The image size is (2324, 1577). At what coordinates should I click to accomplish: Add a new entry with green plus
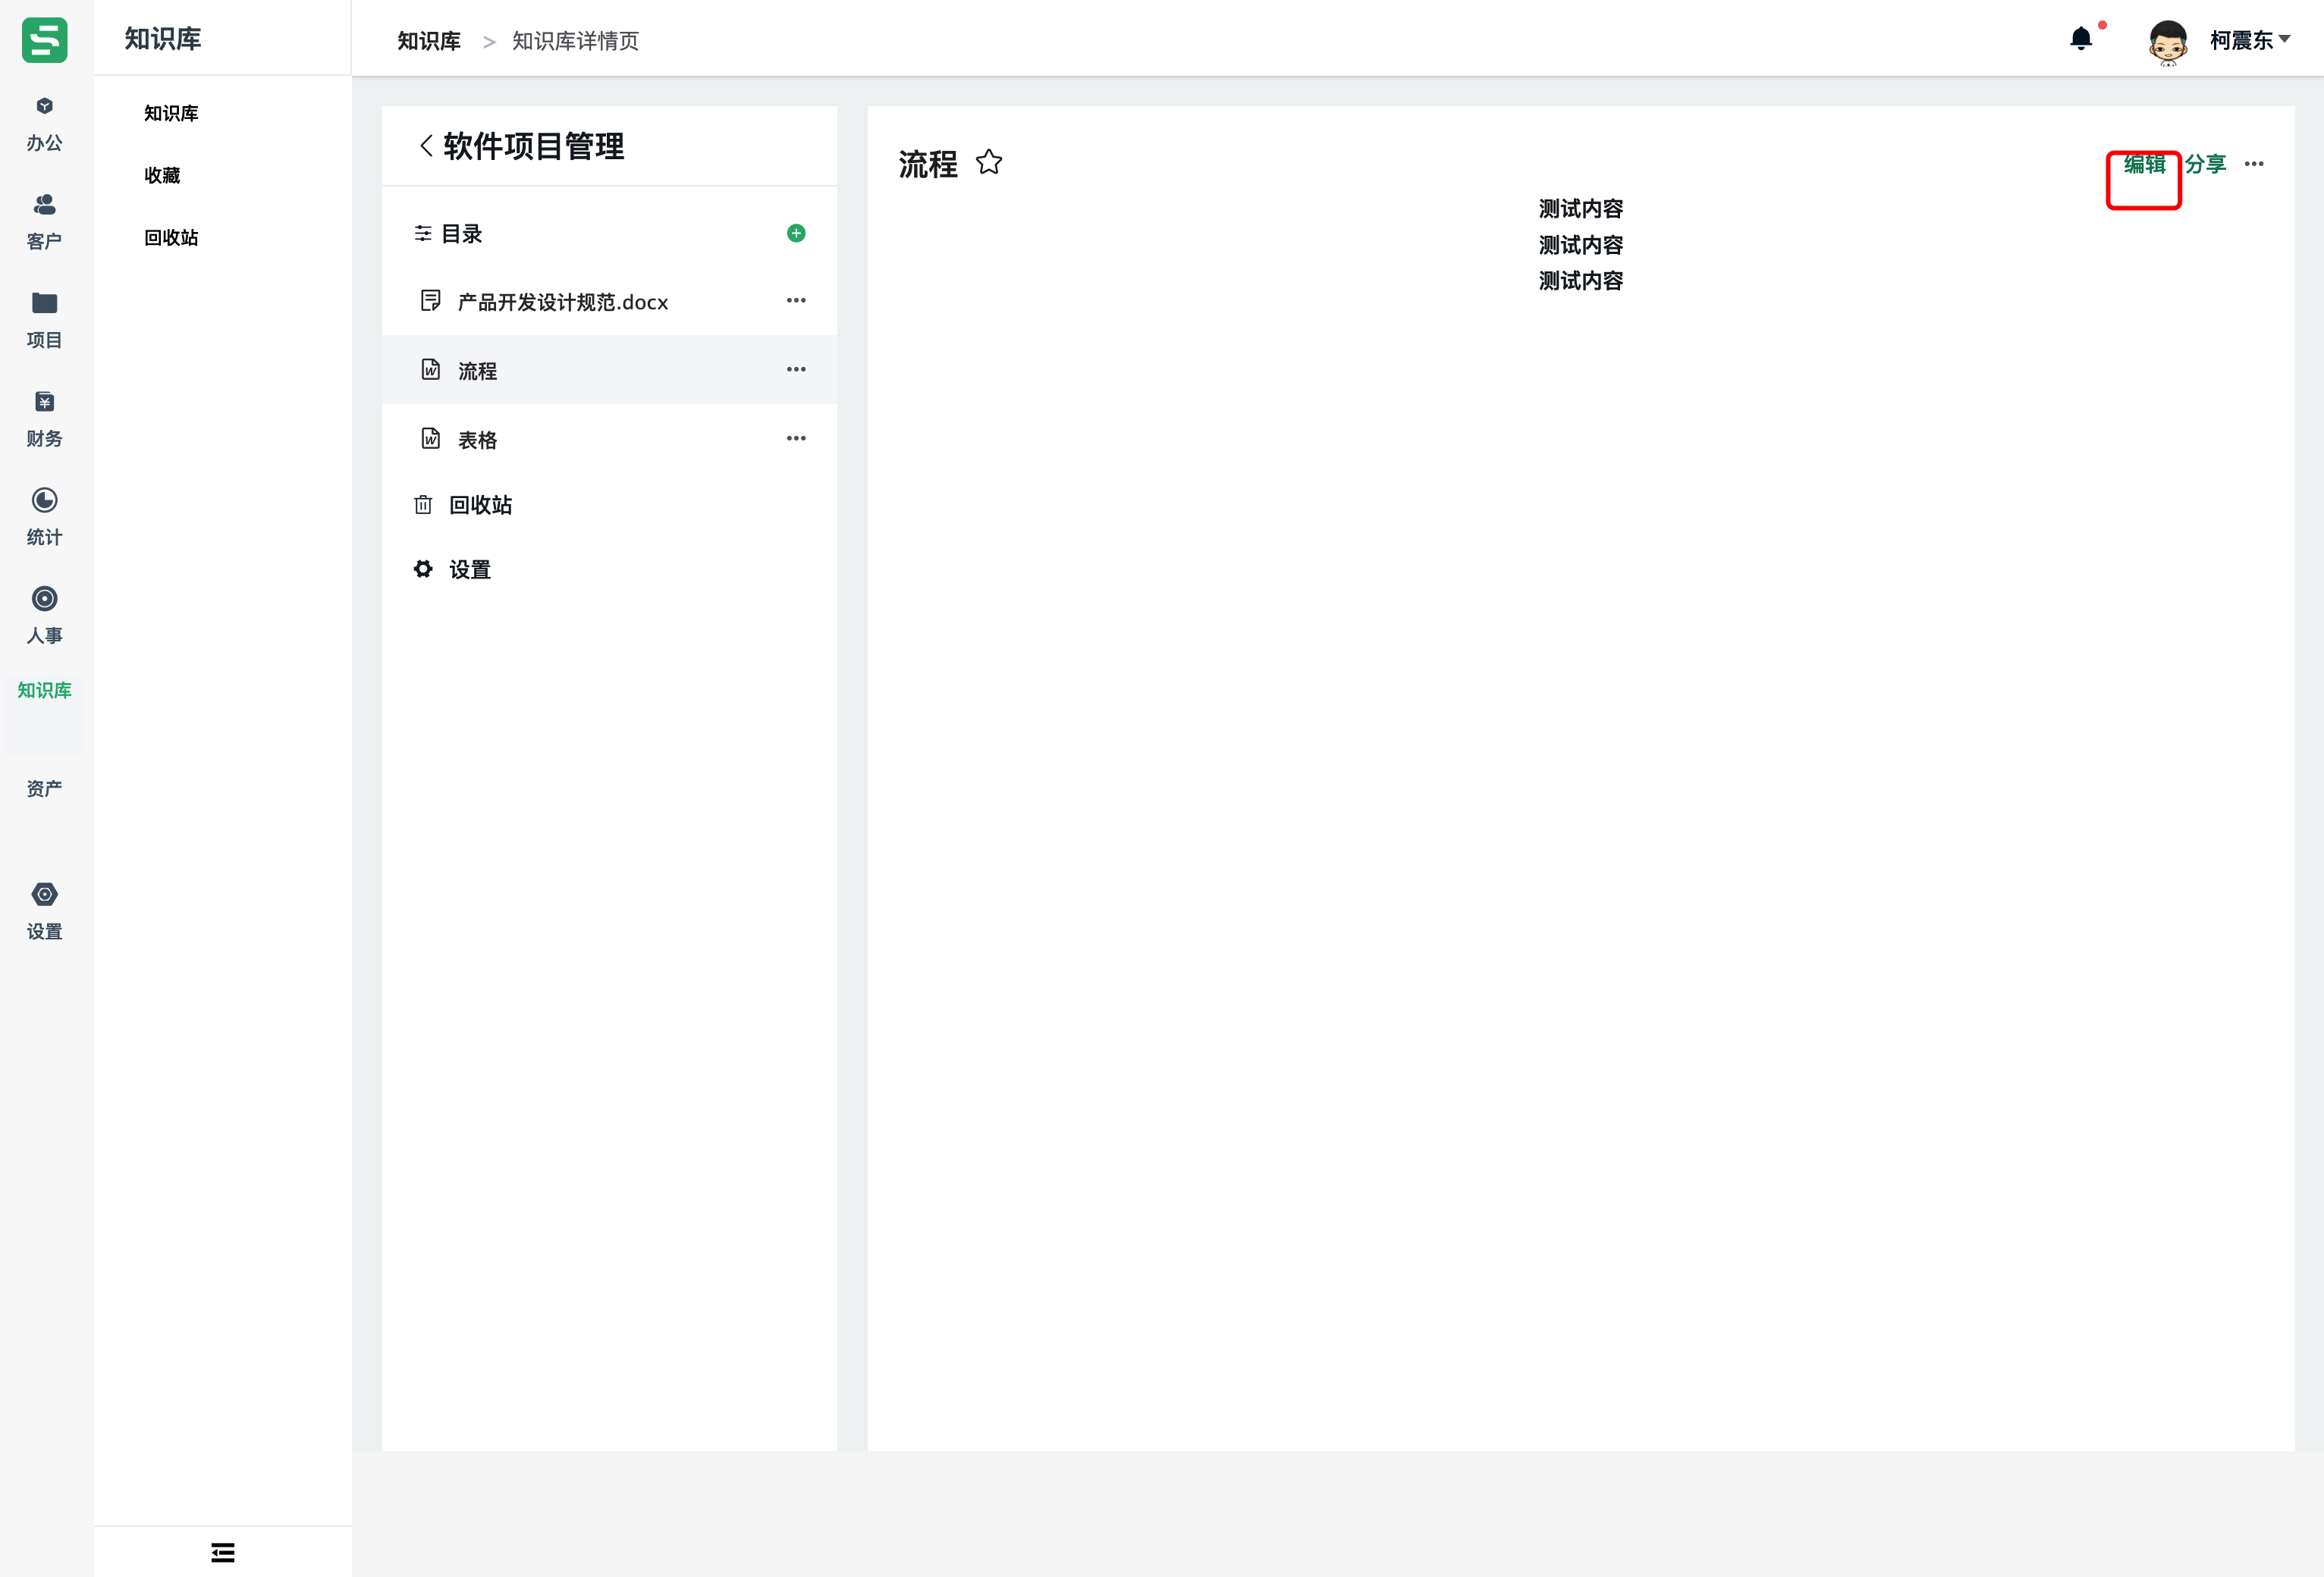coord(796,233)
